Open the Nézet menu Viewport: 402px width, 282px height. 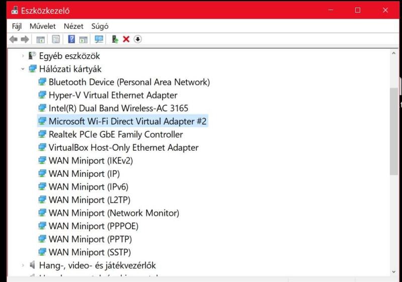[x=73, y=26]
